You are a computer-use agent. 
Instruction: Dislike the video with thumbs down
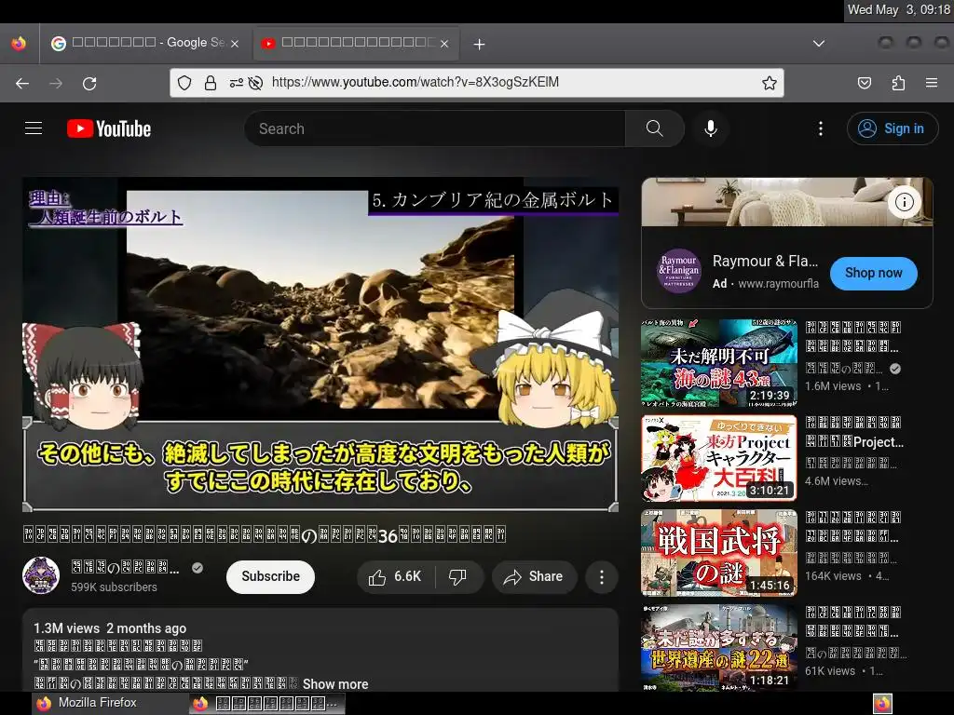[x=458, y=577]
